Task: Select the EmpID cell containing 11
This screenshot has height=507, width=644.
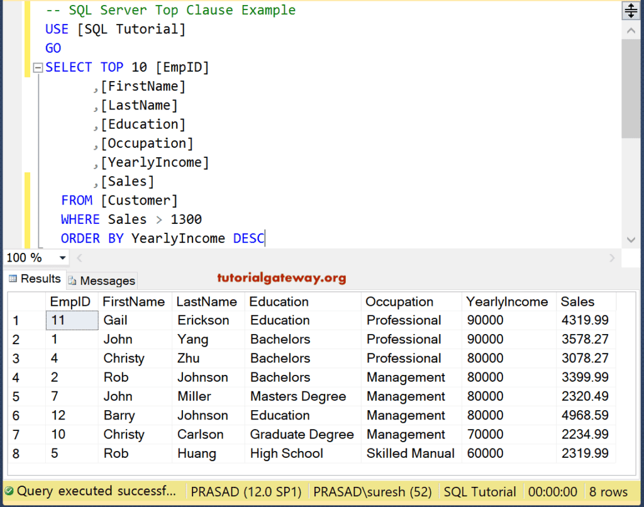Action: point(71,320)
